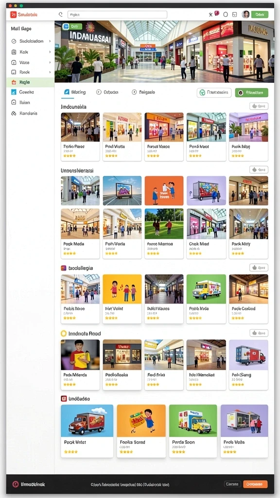This screenshot has width=280, height=498.
Task: Open the pink notification badge icon
Action: [217, 13]
